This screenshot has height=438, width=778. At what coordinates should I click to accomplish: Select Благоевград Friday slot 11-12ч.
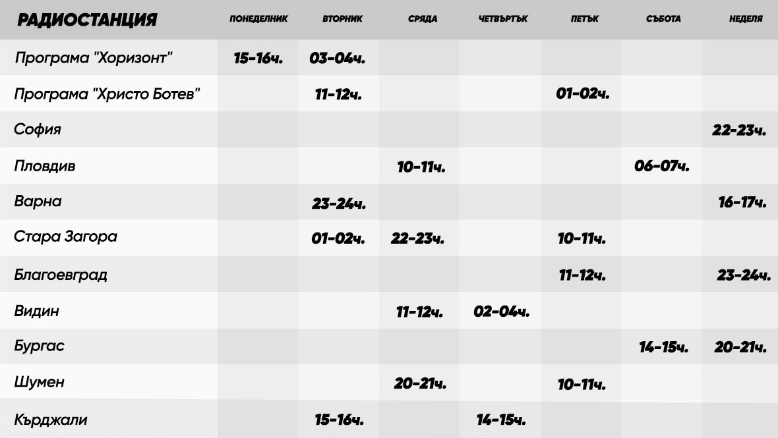[582, 275]
